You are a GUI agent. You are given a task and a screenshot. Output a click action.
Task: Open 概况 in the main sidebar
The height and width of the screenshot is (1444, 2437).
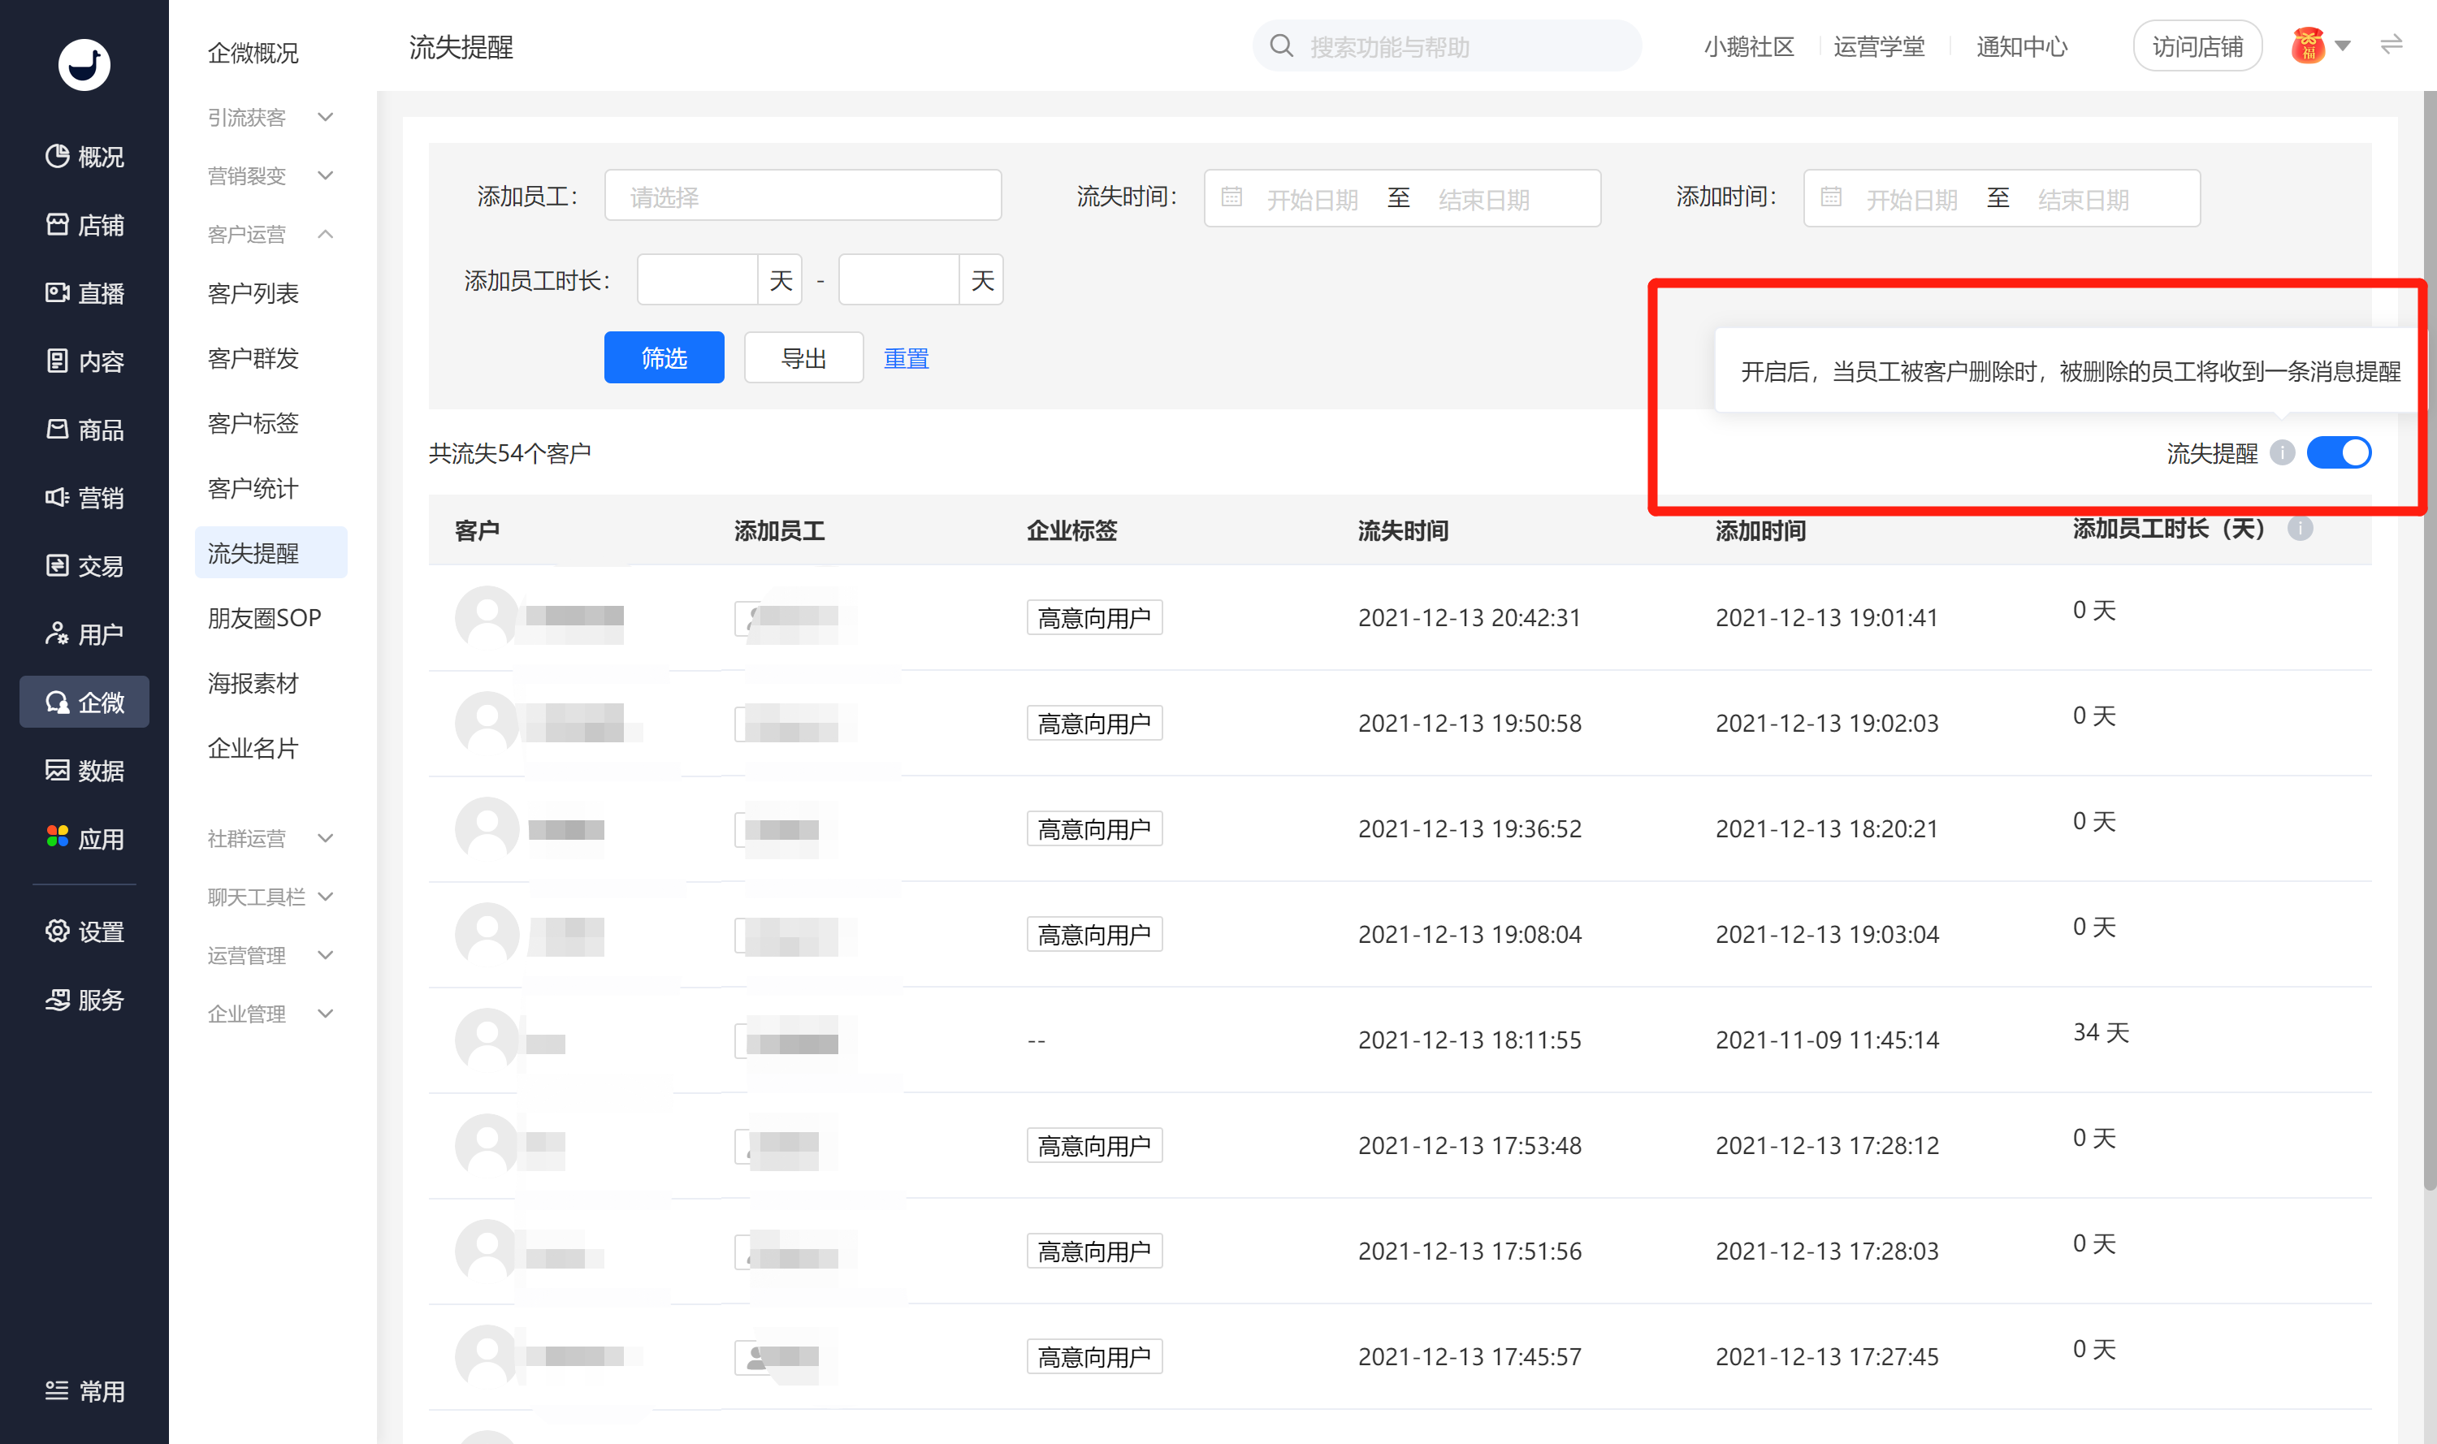tap(84, 157)
